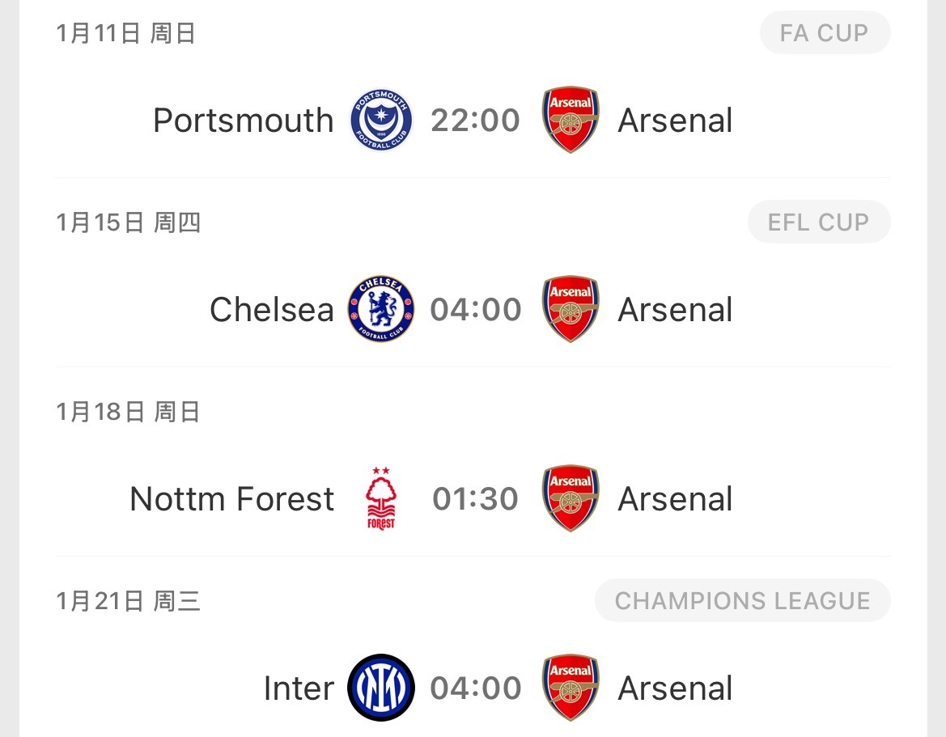Tap the Inter Milan crest
The height and width of the screenshot is (737, 946).
[x=381, y=688]
